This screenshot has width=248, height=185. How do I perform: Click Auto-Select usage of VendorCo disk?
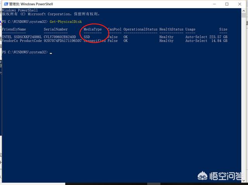pos(196,41)
